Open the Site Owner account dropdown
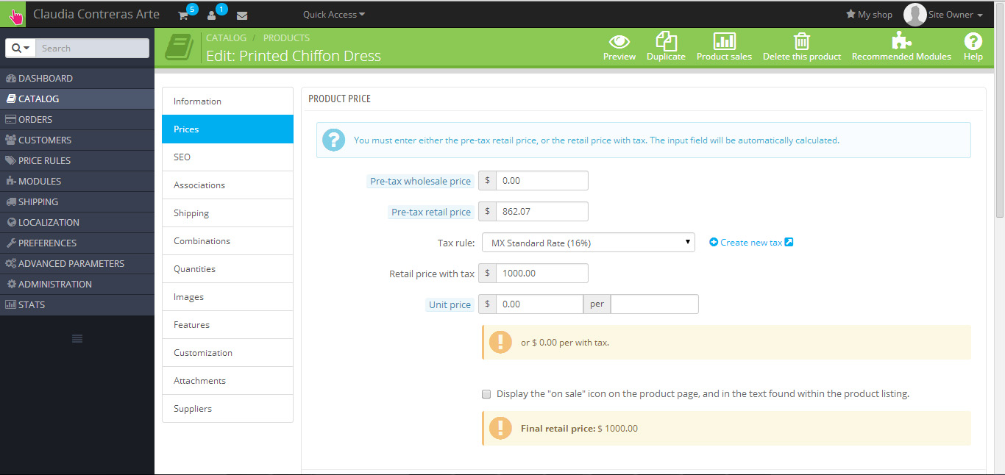Viewport: 1005px width, 475px height. 944,15
